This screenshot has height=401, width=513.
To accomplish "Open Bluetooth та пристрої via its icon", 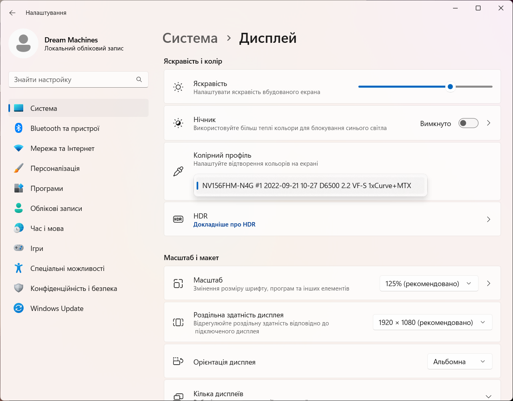I will click(x=18, y=128).
